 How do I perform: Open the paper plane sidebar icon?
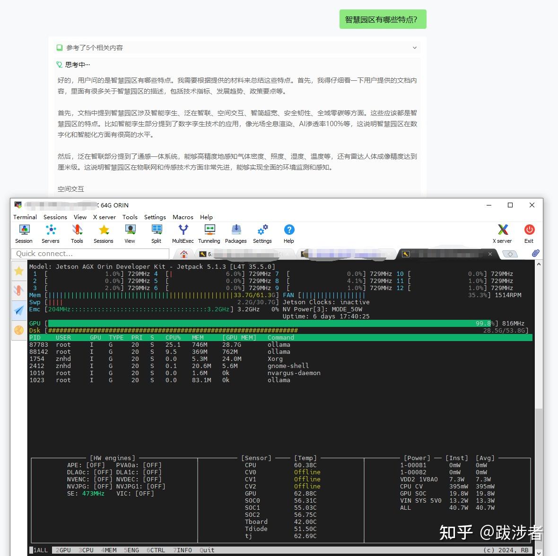pyautogui.click(x=19, y=310)
